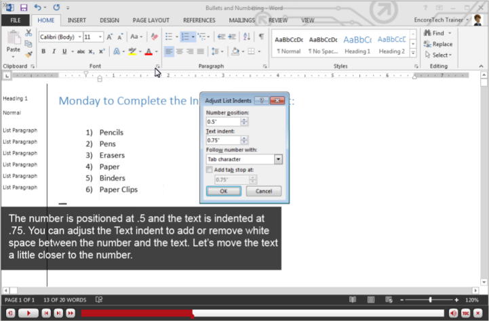
Task: Click the text highlight color button
Action: (132, 51)
